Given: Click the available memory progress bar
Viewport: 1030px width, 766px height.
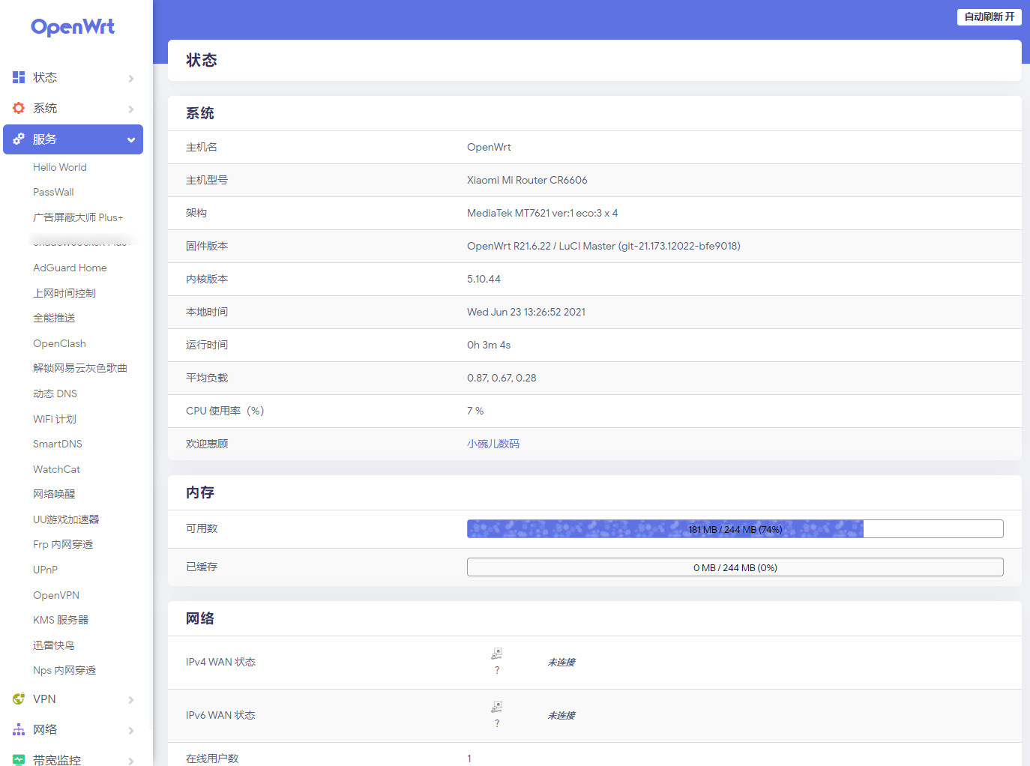Looking at the screenshot, I should coord(735,529).
